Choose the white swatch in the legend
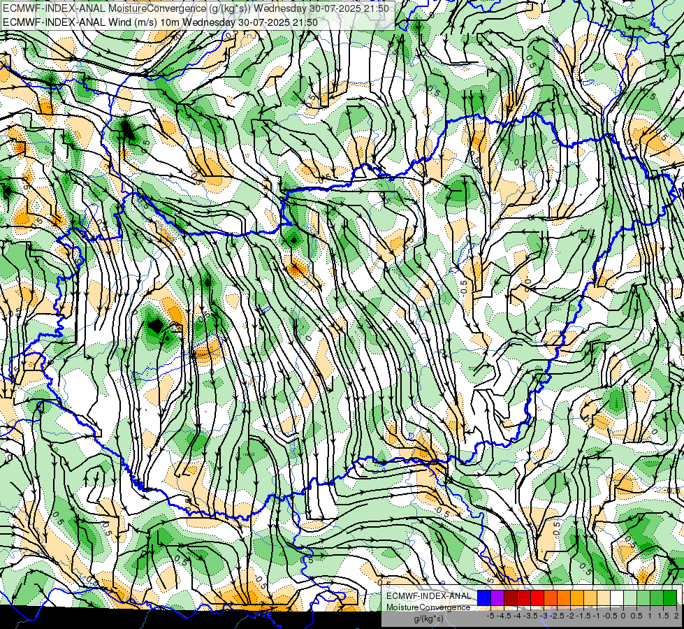Screen dimensions: 684x629 [x=617, y=598]
